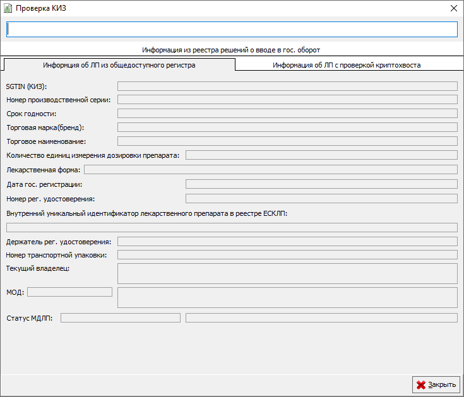Click the Текущий владелец text area
Viewport: 464px width, 397px height.
(x=287, y=273)
